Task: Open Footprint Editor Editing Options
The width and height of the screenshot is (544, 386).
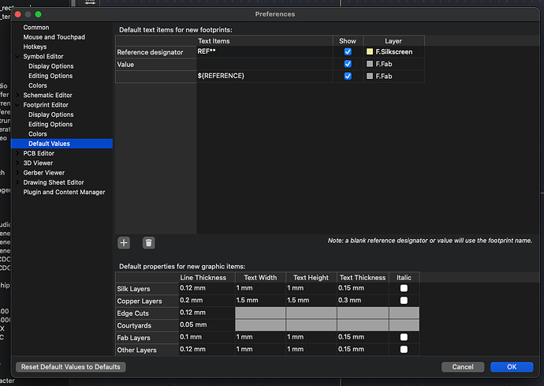Action: (x=50, y=124)
